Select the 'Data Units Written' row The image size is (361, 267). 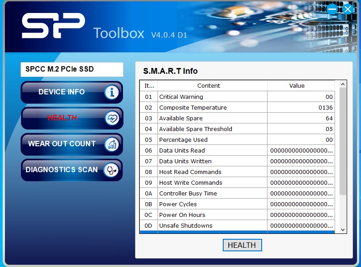point(237,161)
